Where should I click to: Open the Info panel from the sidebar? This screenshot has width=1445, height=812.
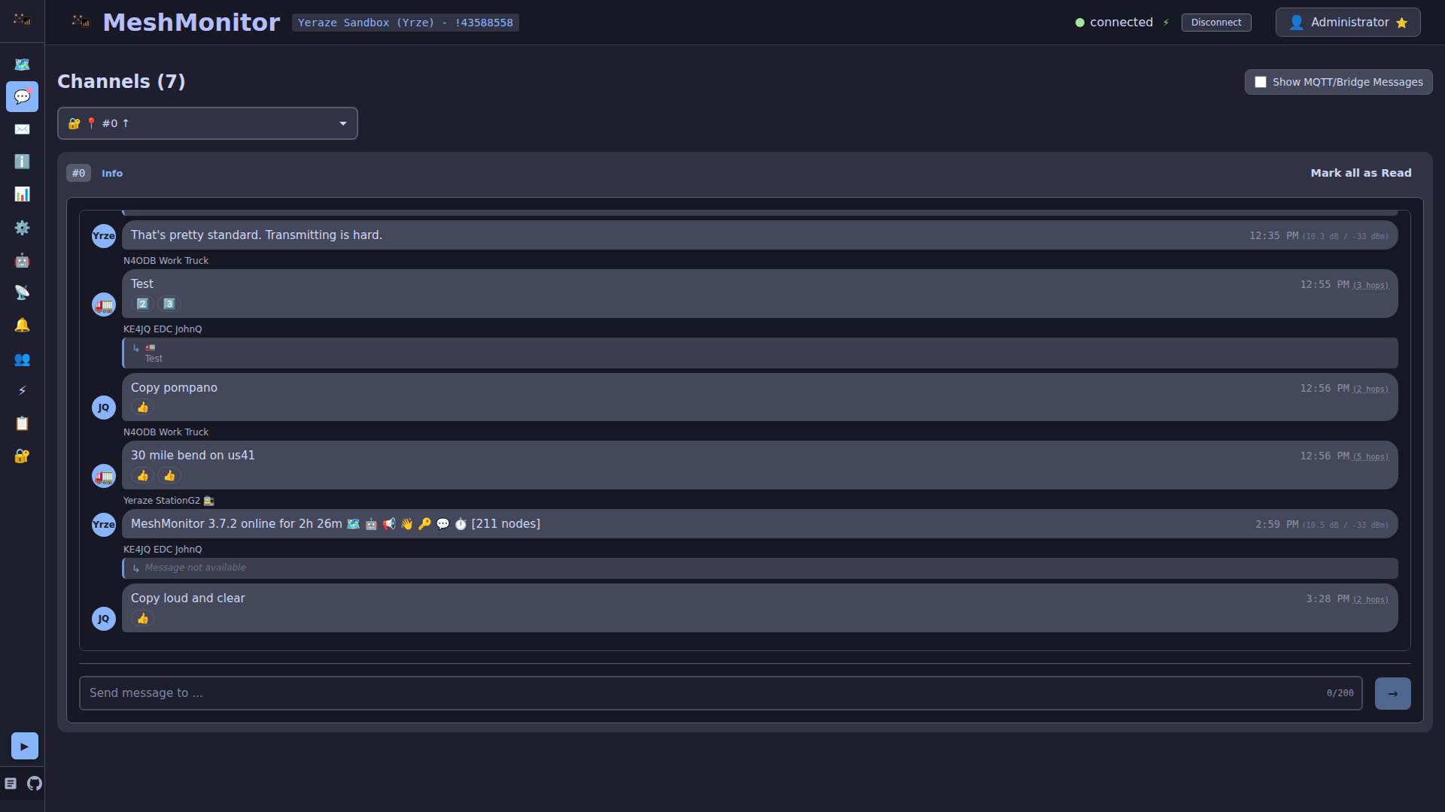click(22, 162)
